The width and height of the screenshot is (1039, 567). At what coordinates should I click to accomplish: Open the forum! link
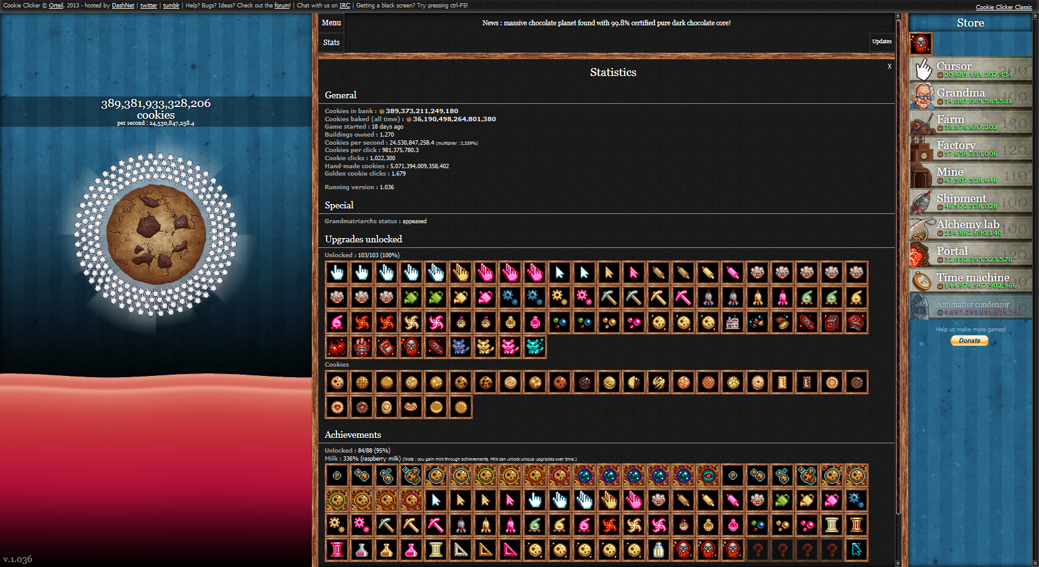tap(283, 6)
